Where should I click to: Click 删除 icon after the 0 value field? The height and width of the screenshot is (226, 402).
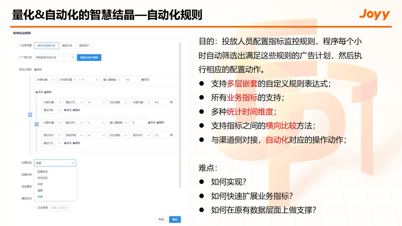pyautogui.click(x=158, y=123)
